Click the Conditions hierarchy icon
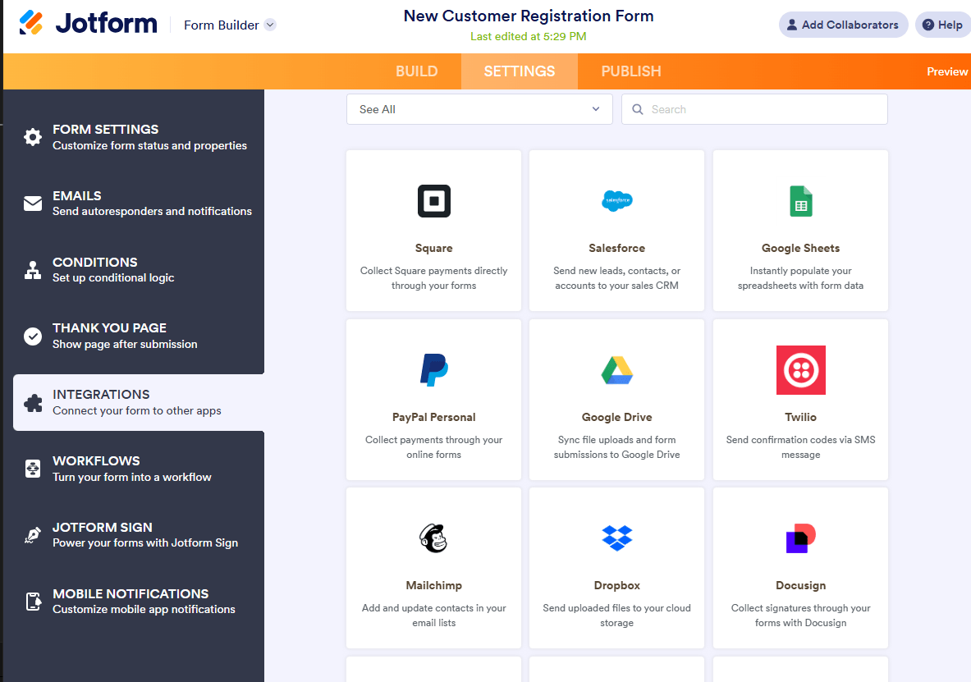The image size is (971, 682). (33, 270)
